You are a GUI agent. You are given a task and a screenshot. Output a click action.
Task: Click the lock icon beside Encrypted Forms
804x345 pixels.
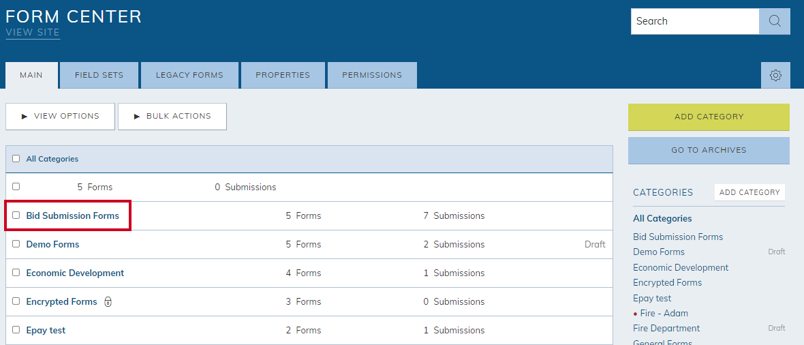click(108, 302)
